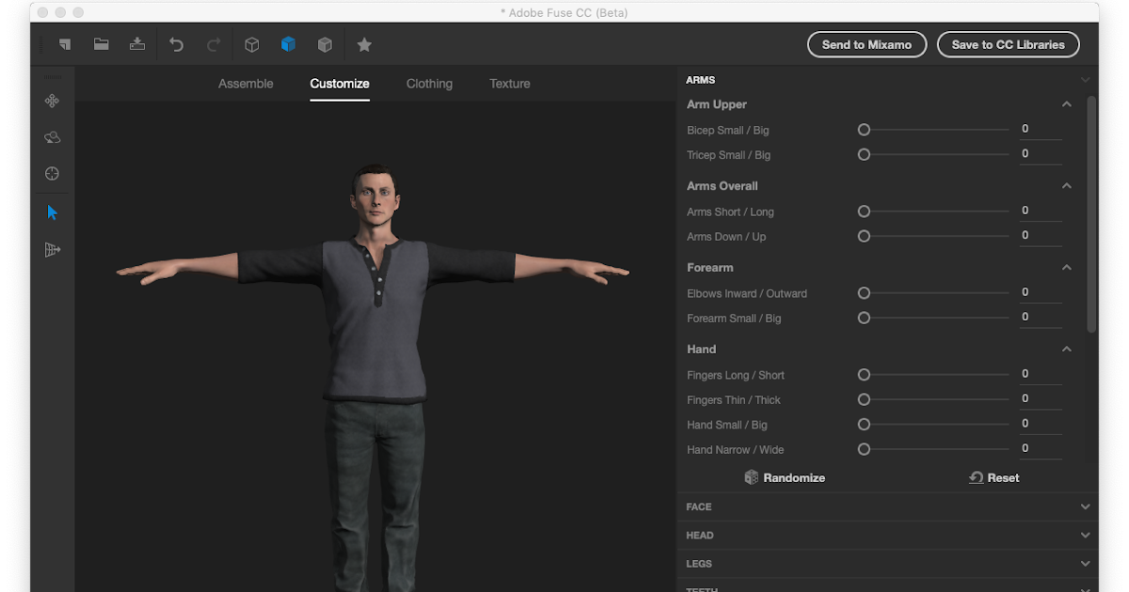Switch to the Texture tab
The height and width of the screenshot is (592, 1129).
(509, 84)
